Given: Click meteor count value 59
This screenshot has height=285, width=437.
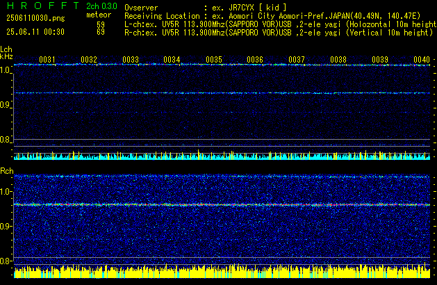Looking at the screenshot, I should (101, 24).
